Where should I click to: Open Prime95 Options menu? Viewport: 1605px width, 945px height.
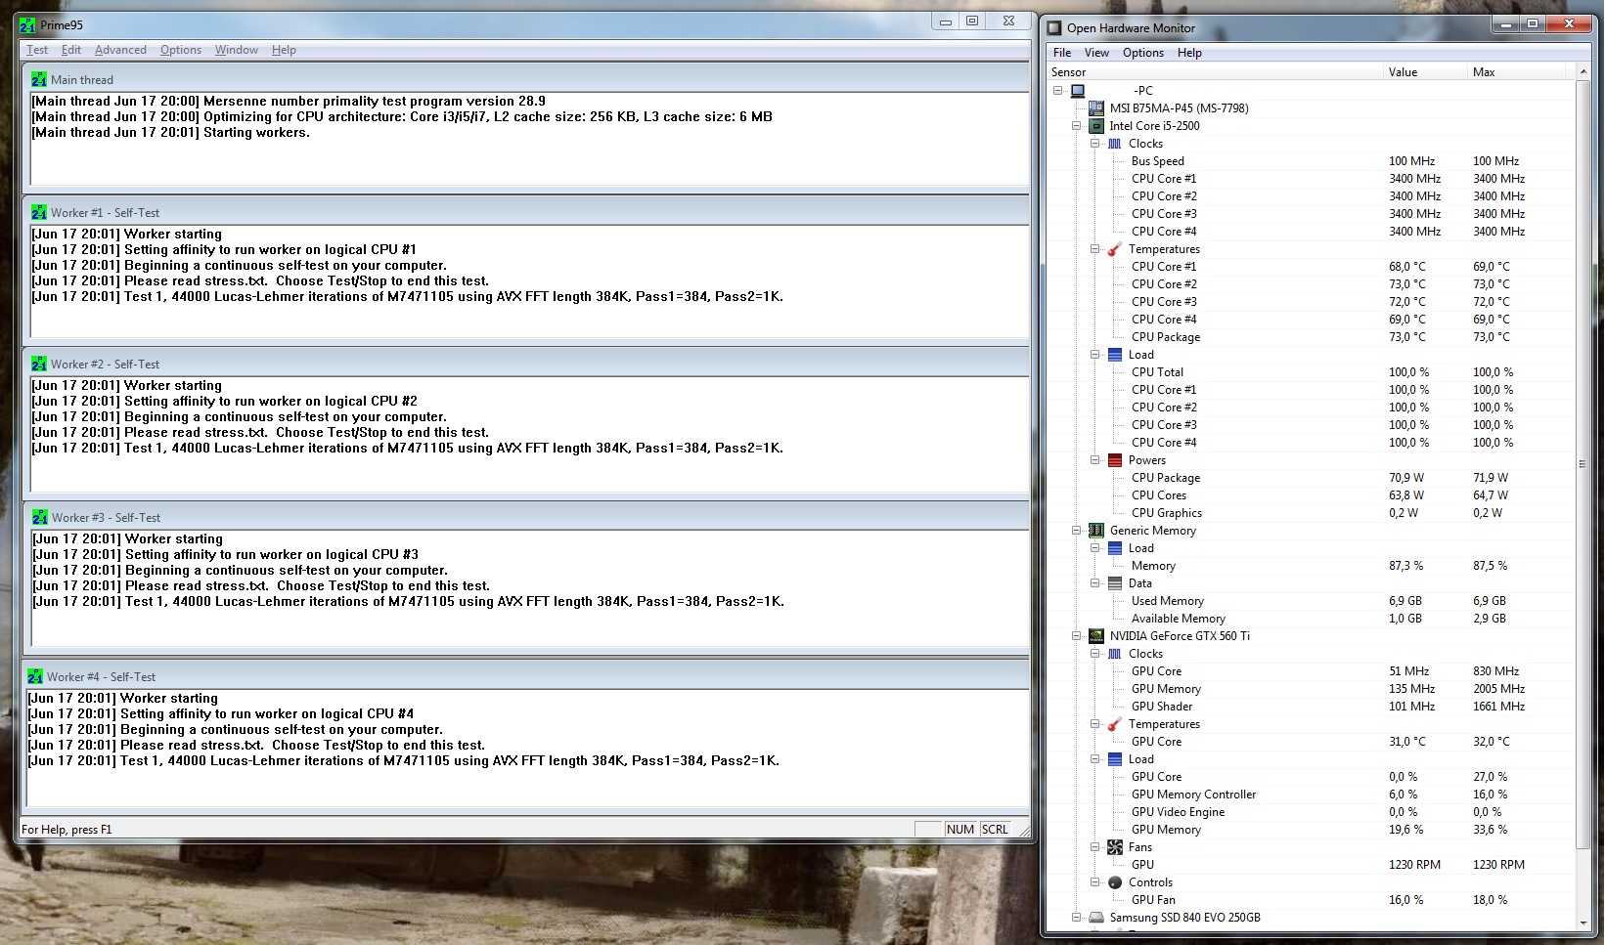click(x=181, y=50)
